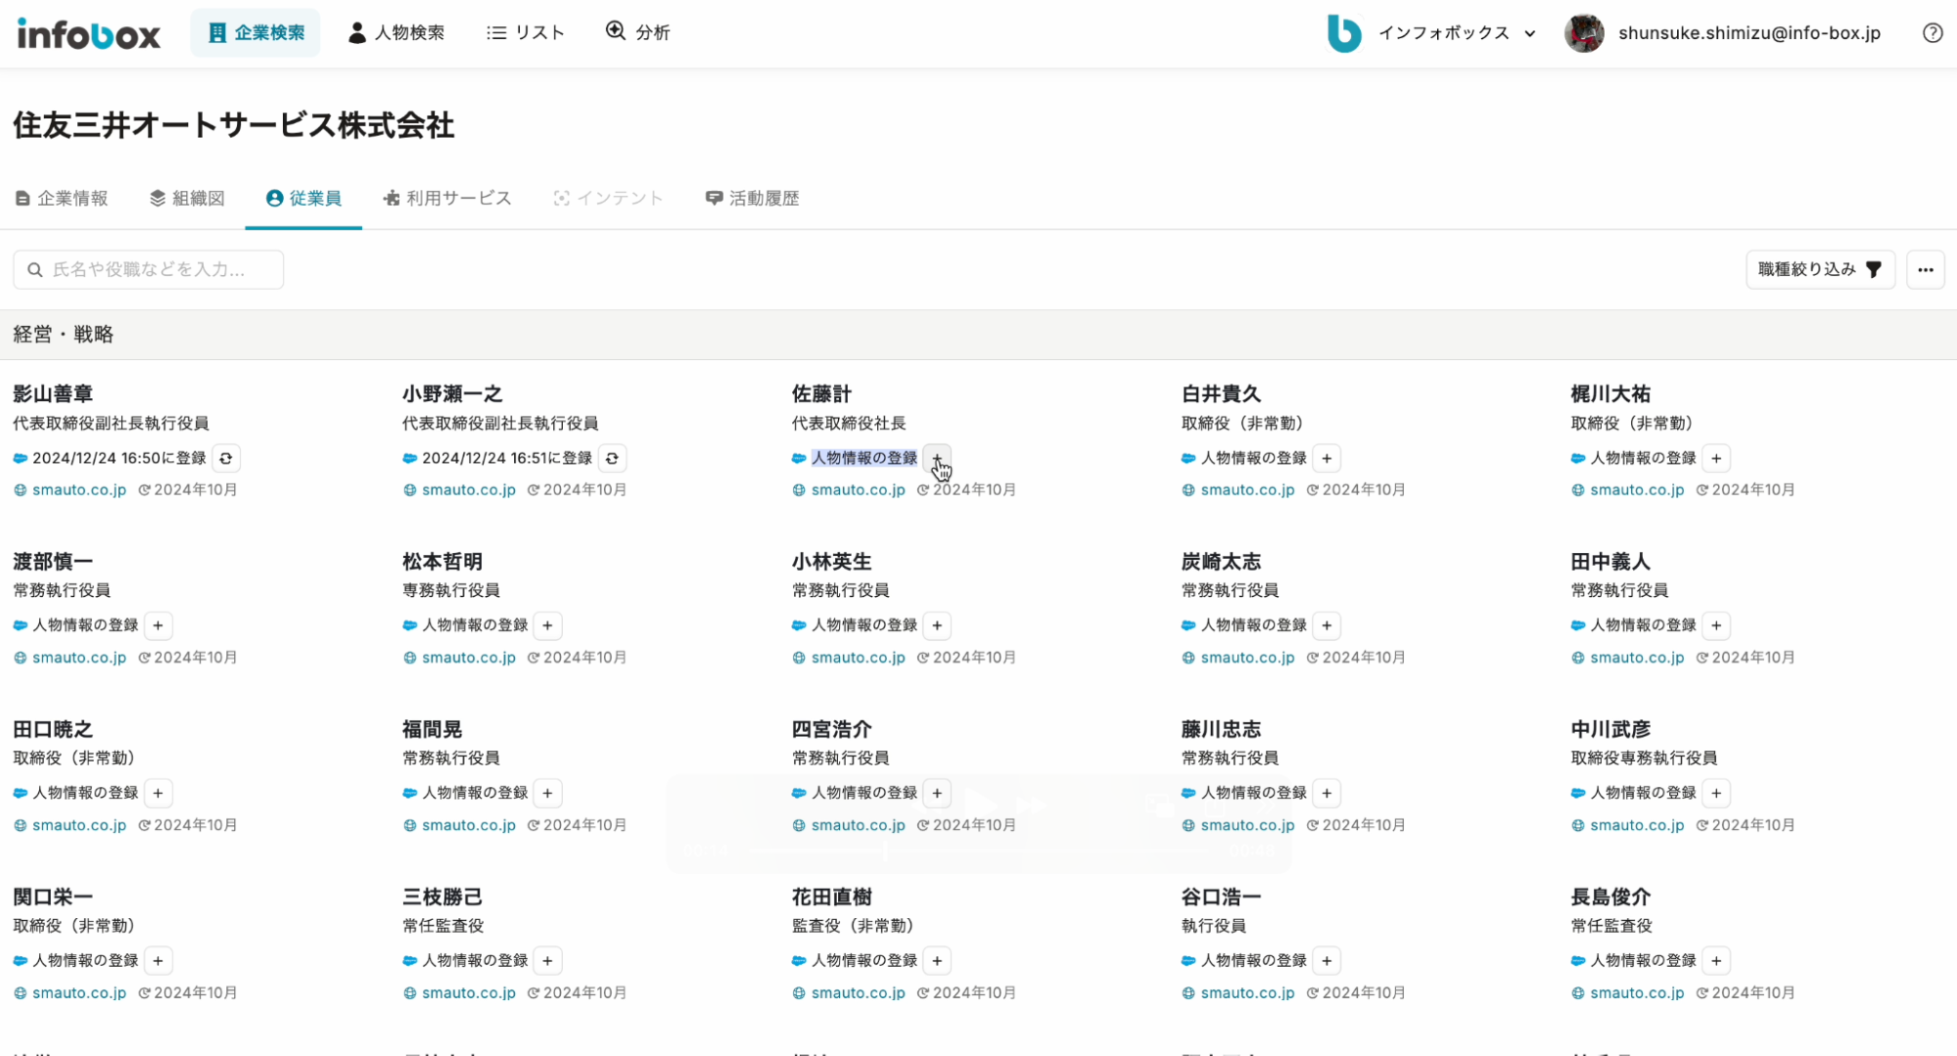This screenshot has height=1056, width=1957.
Task: Click plus icon to register 田口暁之
Action: pyautogui.click(x=158, y=793)
